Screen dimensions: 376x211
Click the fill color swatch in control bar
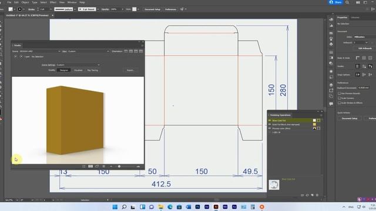11,9
